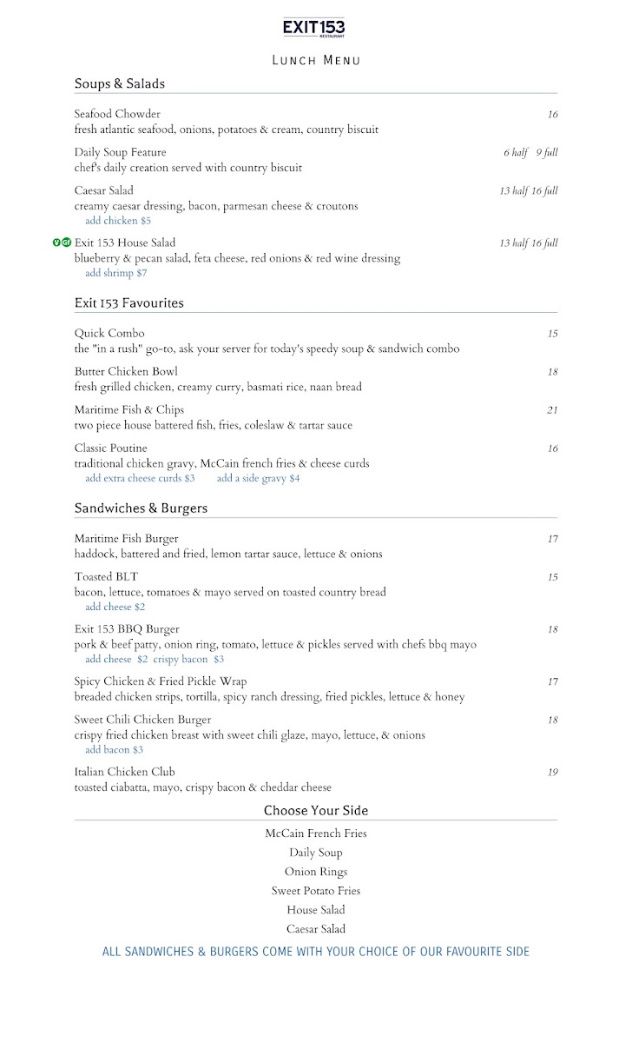Click the green gluten-free GF icon
632x1043 pixels.
(67, 242)
